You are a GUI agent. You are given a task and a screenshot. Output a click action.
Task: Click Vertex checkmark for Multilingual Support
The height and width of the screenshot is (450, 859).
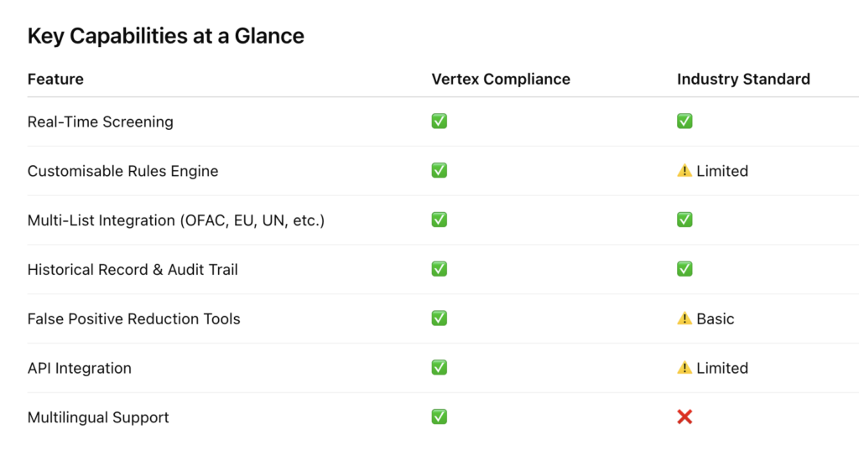[x=440, y=416]
